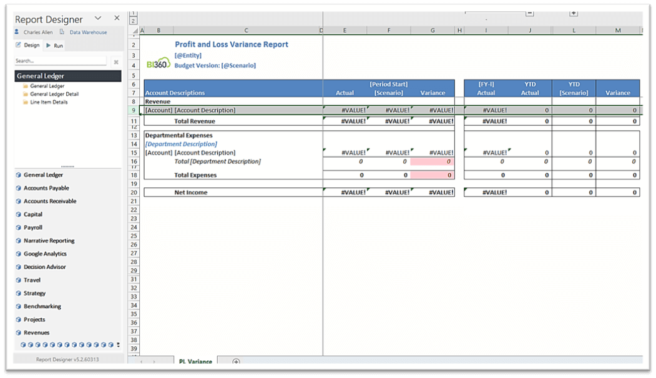Click the General Ledger Detail folder icon
Image resolution: width=656 pixels, height=378 pixels.
click(25, 95)
